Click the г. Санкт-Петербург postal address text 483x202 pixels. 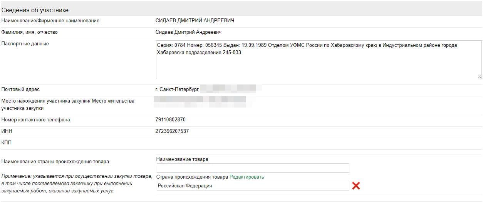177,89
